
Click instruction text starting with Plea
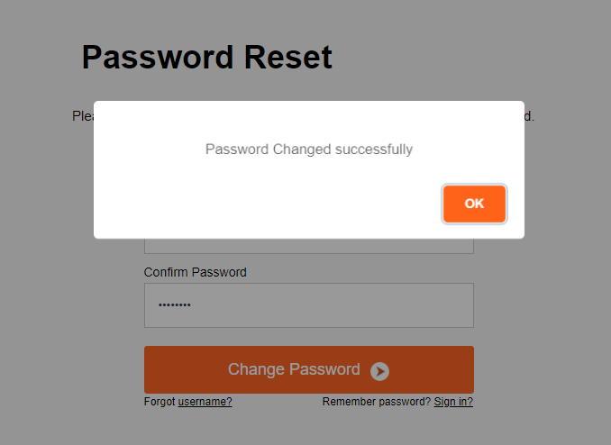click(x=82, y=116)
